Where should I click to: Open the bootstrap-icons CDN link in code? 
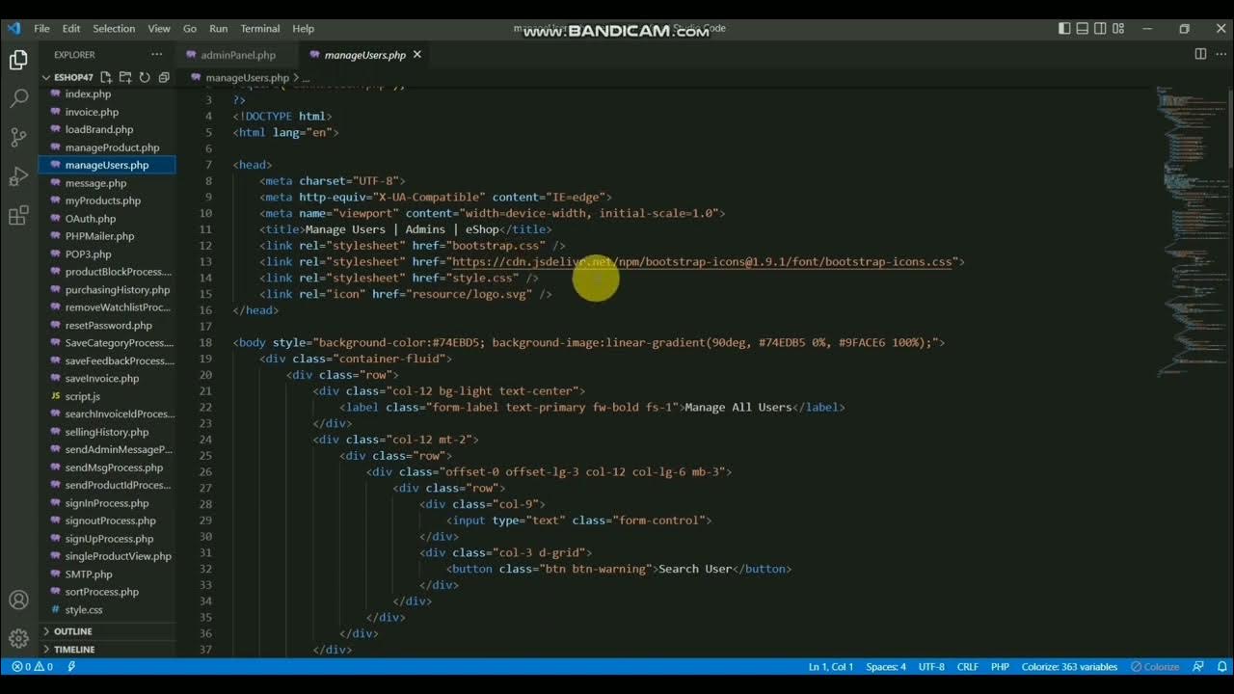click(x=702, y=261)
